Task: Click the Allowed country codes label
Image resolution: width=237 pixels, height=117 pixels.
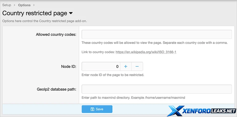Action: click(x=56, y=34)
